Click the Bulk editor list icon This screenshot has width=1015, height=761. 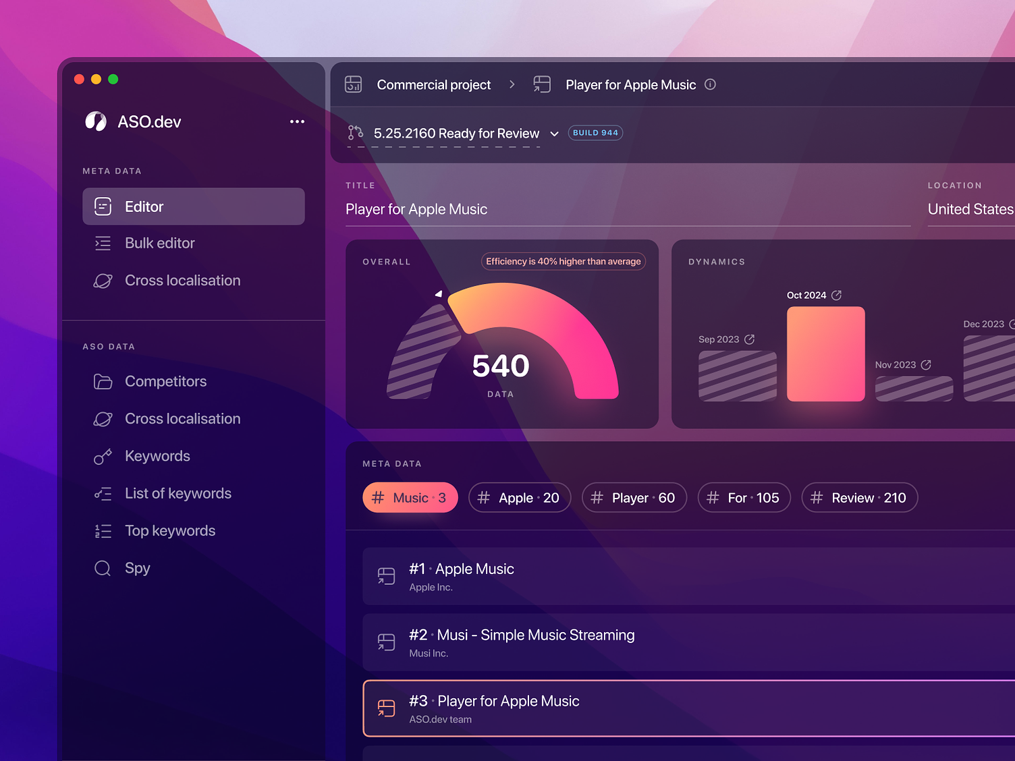point(103,243)
